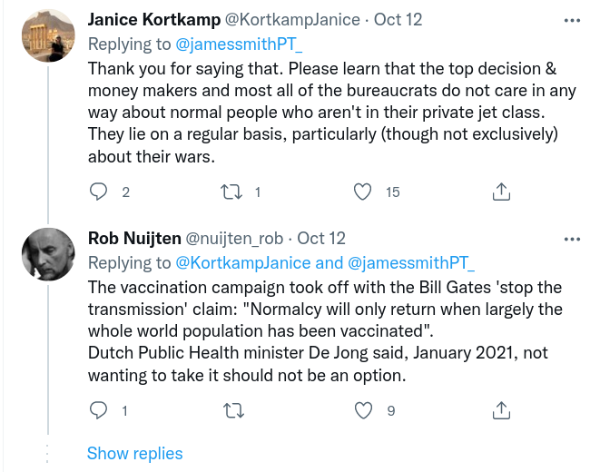Open more options on Janice Kortkamp's tweet

click(572, 19)
